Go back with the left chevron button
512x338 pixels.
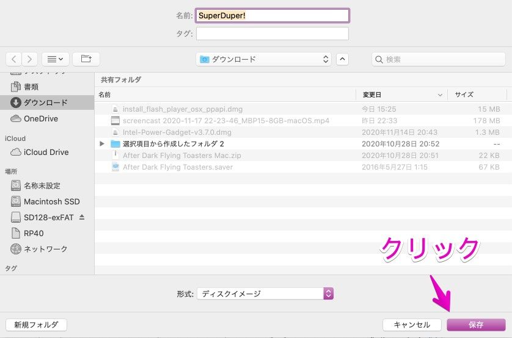pyautogui.click(x=13, y=59)
